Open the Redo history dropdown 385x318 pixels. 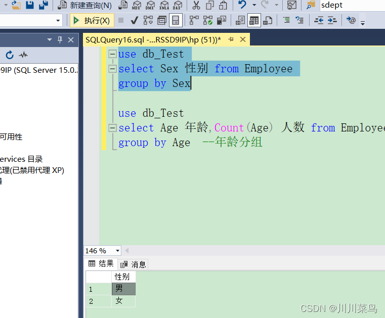(277, 5)
